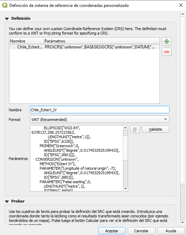Select the Chile_Eckert row in the CRS list

pos(84,47)
